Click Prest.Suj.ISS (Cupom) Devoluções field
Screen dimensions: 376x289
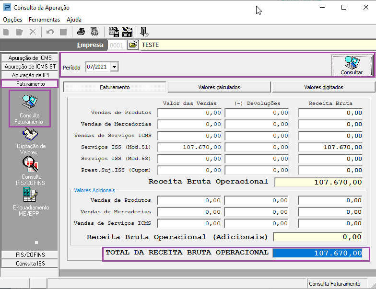click(x=257, y=170)
